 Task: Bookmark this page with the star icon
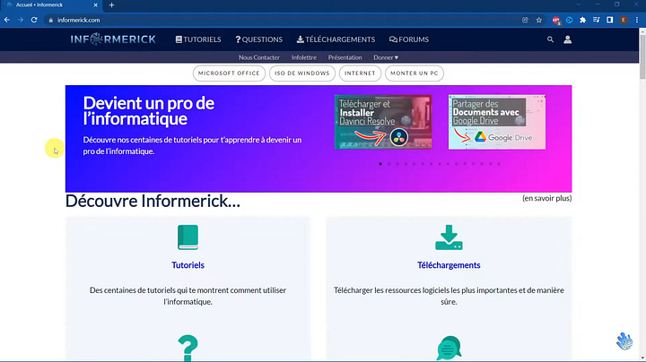coord(539,20)
